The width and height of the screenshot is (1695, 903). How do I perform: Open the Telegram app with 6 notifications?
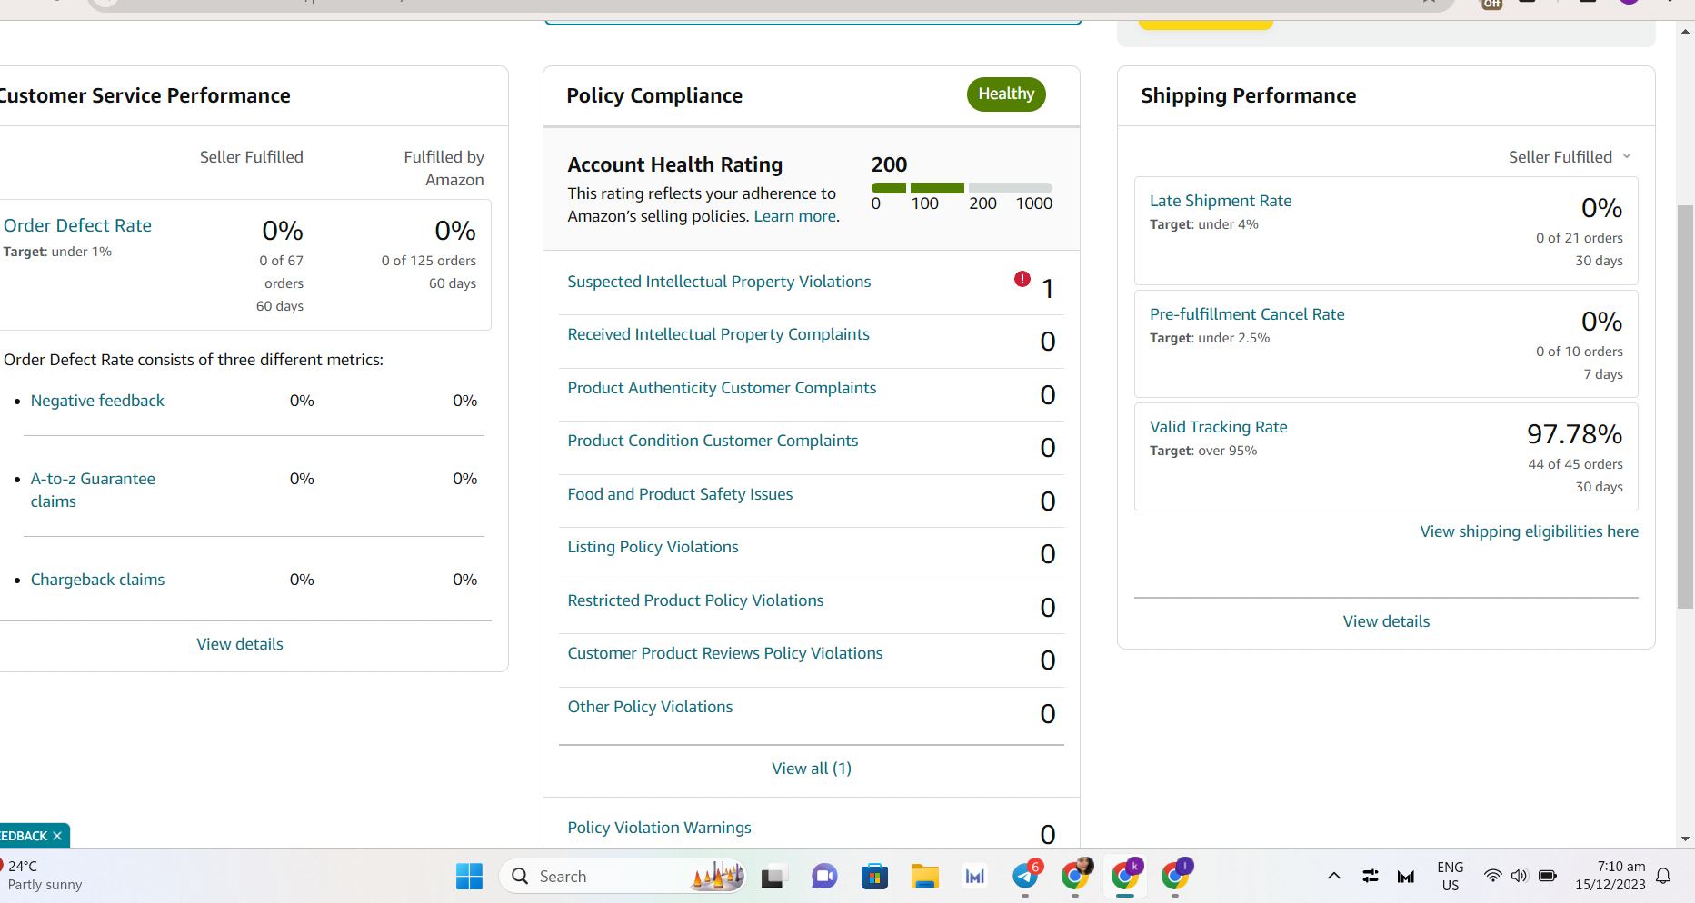coord(1026,876)
